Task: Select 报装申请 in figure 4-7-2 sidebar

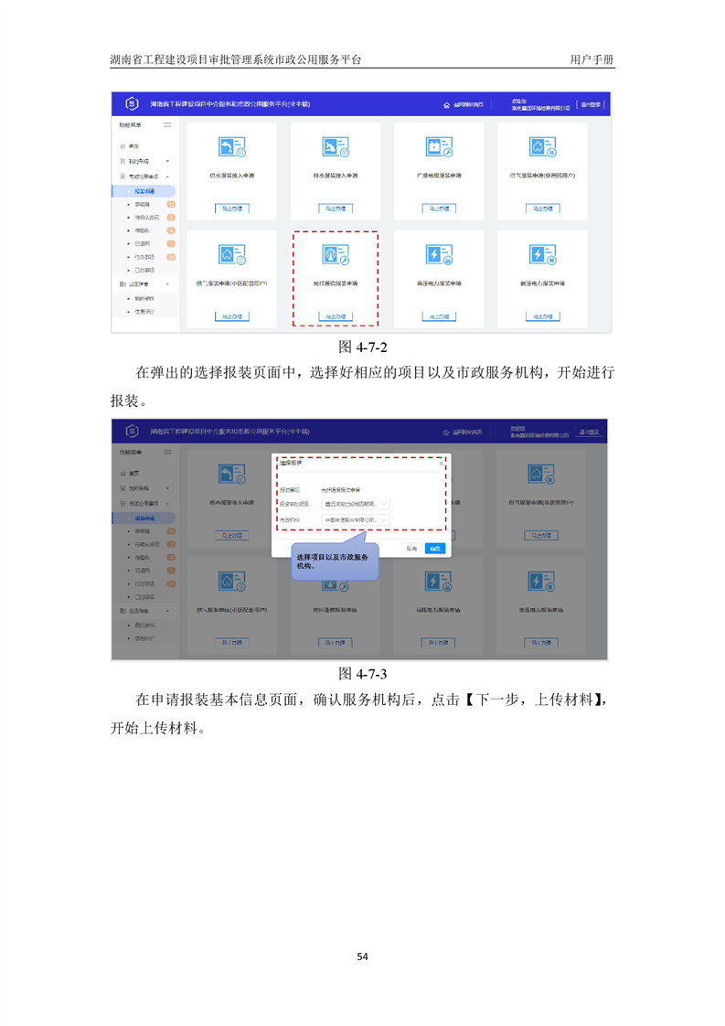Action: point(144,191)
